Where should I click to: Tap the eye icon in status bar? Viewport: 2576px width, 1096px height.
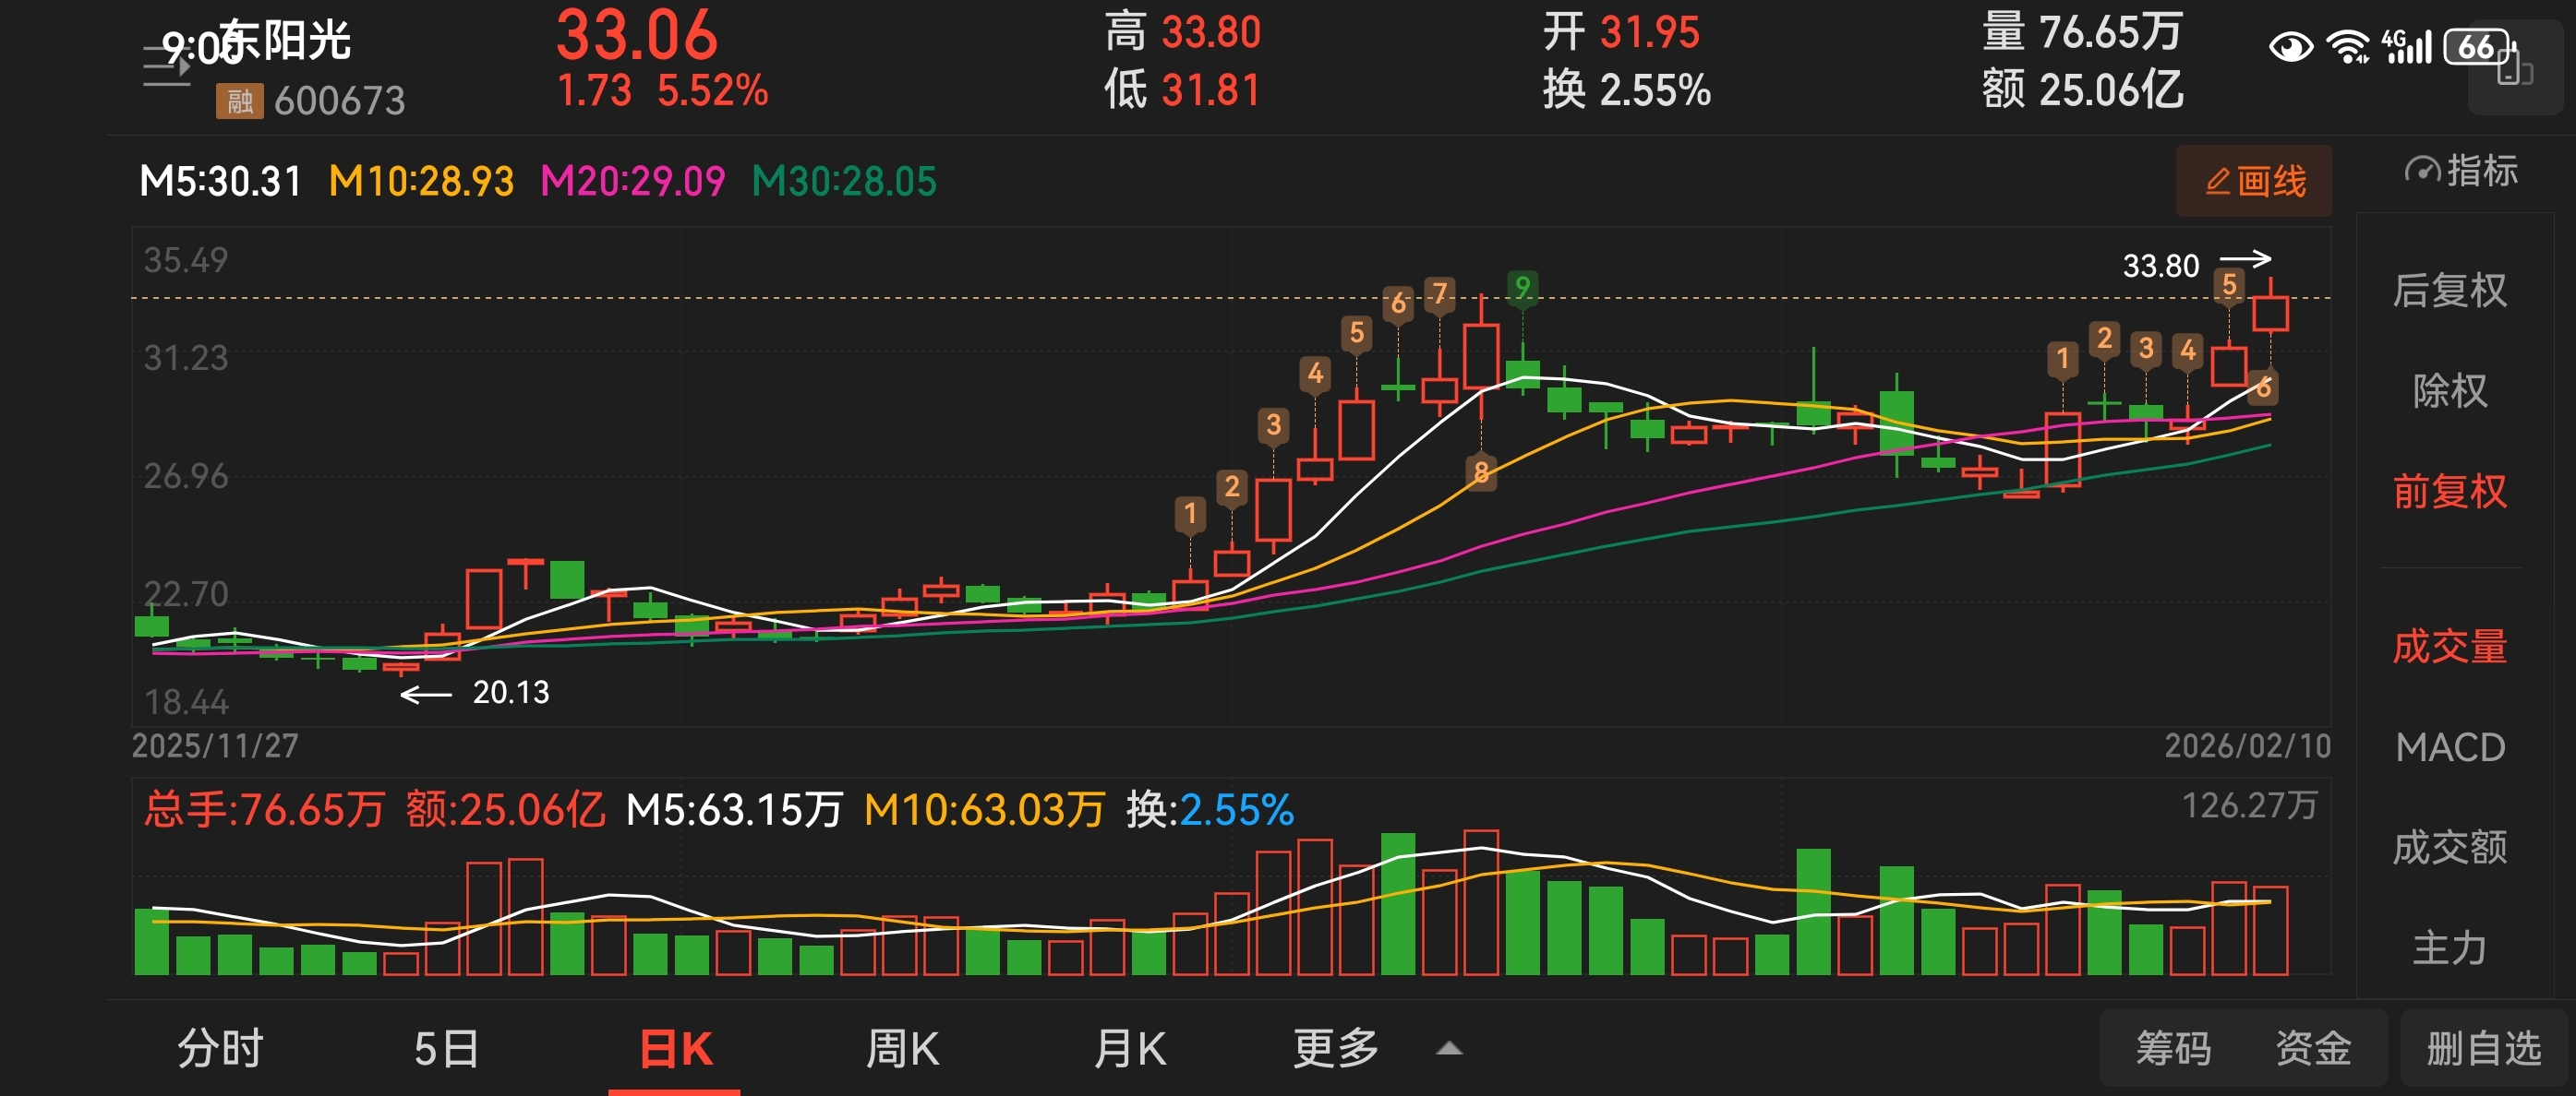click(2290, 47)
